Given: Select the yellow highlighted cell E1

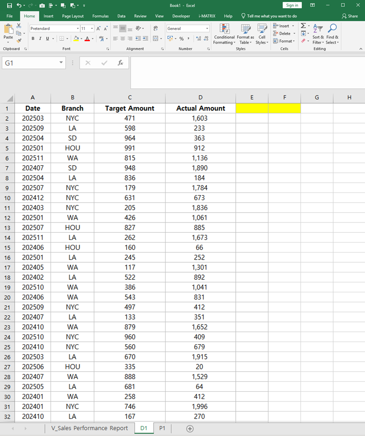Looking at the screenshot, I should click(x=252, y=108).
